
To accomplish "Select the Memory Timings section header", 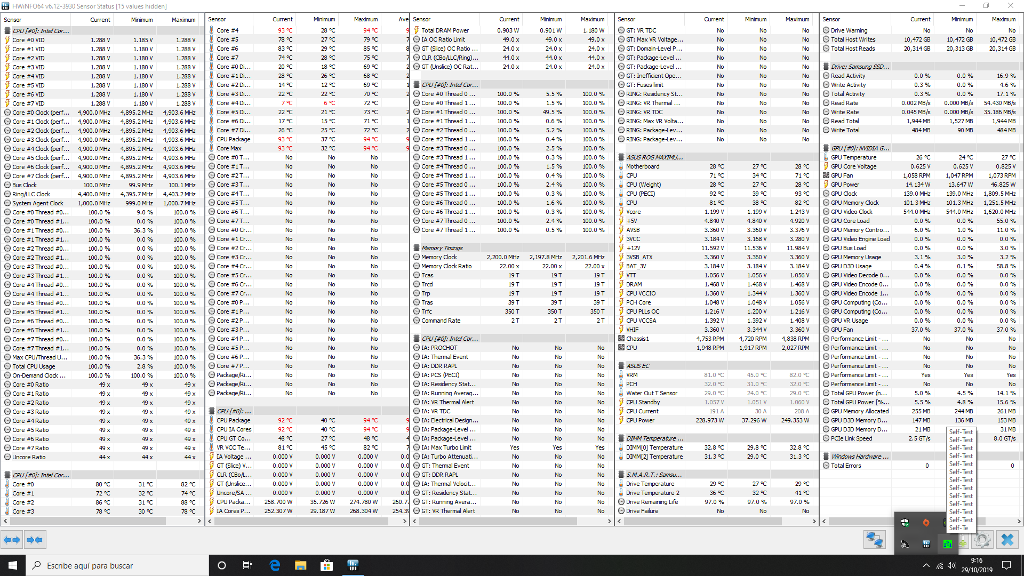I will 442,248.
